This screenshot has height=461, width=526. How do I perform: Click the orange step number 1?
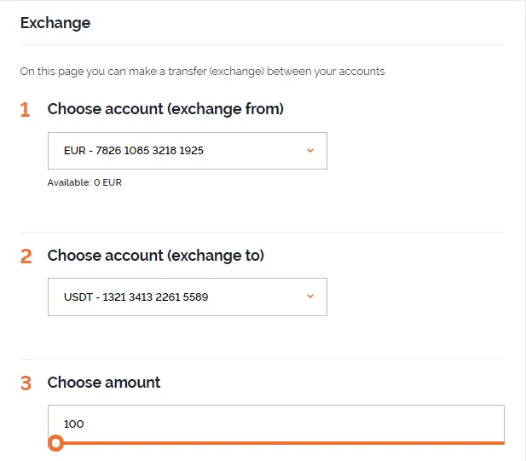tap(26, 110)
